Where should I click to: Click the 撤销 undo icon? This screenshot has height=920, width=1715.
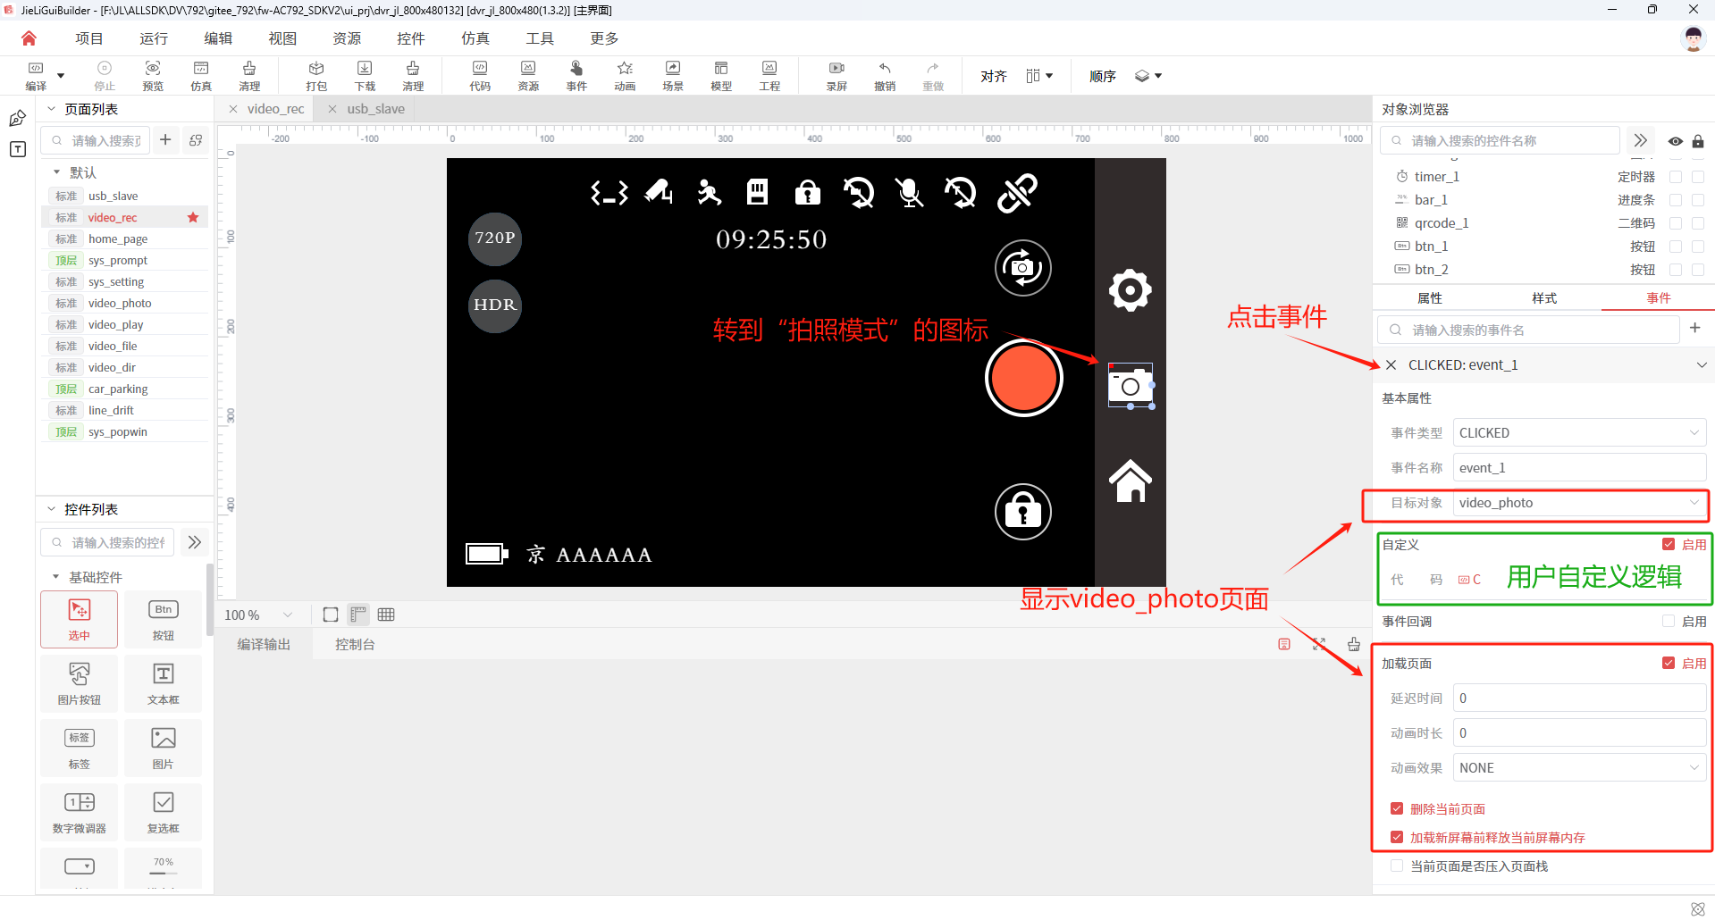click(885, 76)
